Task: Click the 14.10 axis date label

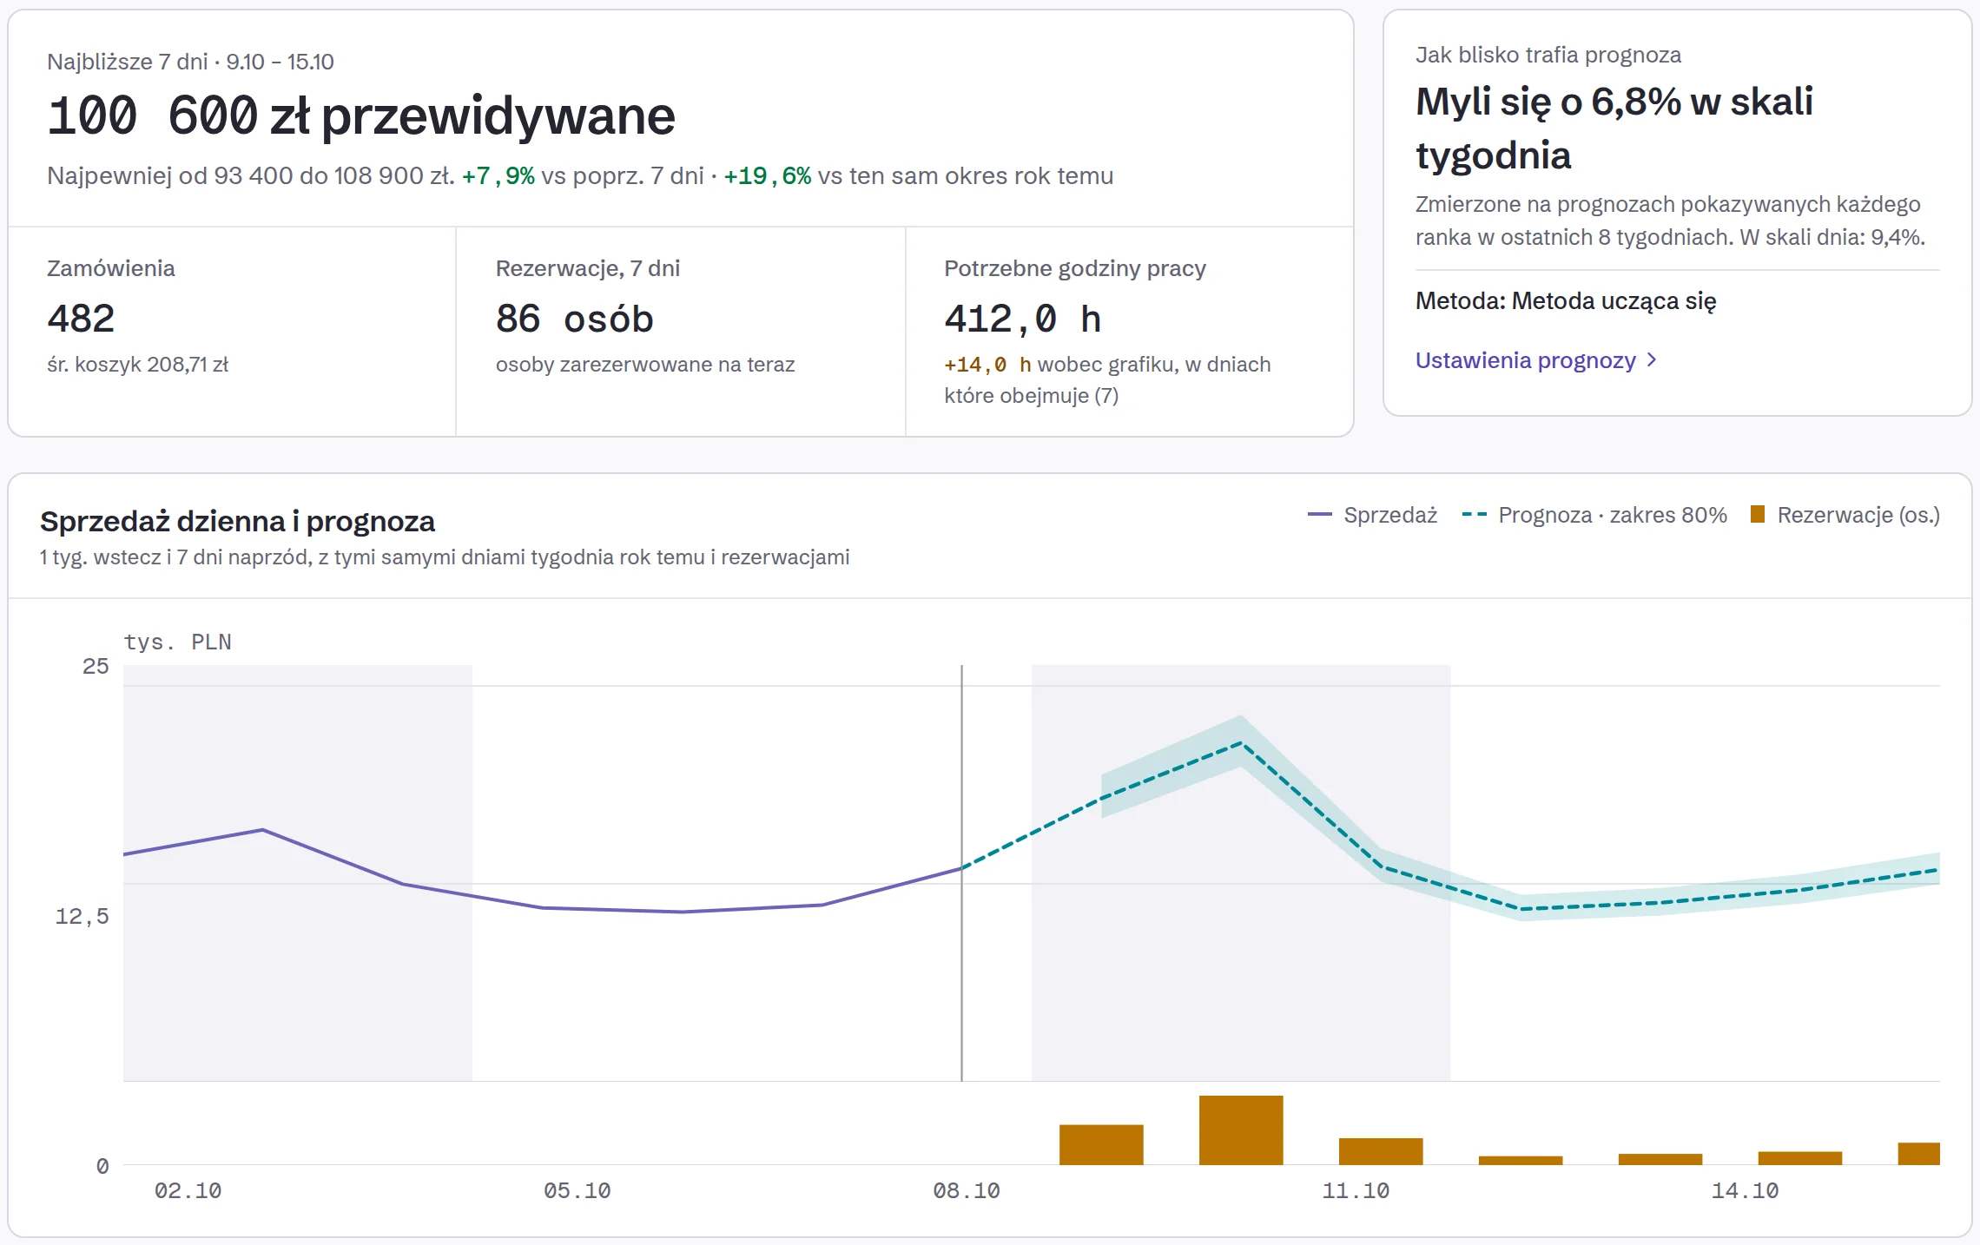Action: point(1745,1190)
